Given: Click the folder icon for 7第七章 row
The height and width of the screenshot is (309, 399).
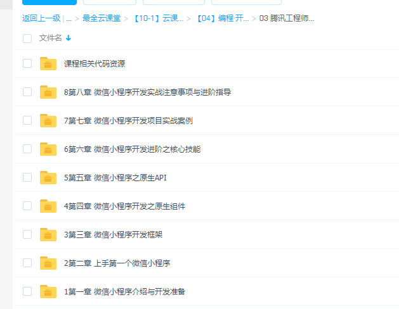Looking at the screenshot, I should 48,120.
